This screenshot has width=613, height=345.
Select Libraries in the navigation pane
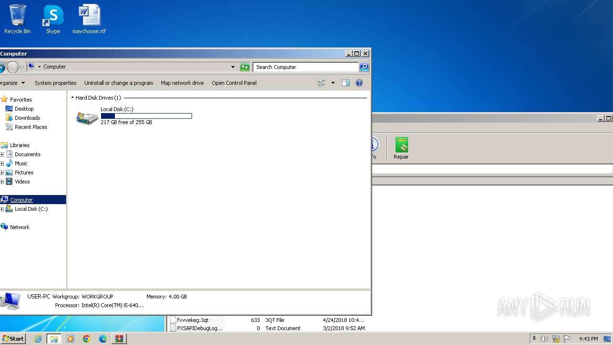tap(20, 145)
